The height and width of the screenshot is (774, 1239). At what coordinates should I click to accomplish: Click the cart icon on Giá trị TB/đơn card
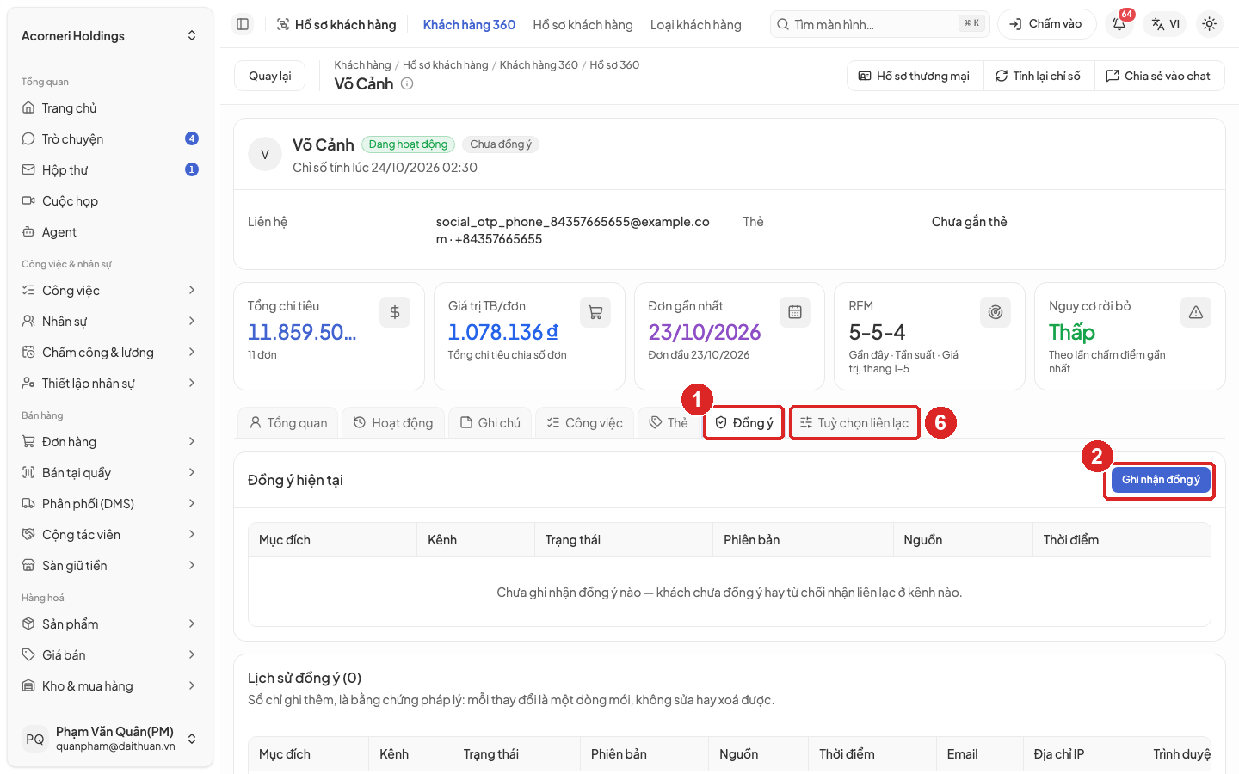tap(595, 312)
